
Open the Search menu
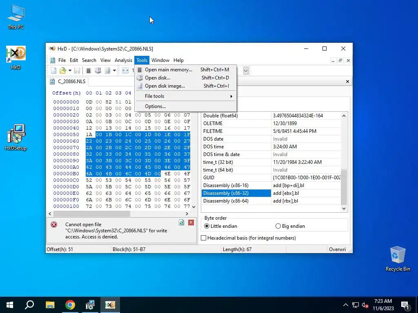(x=89, y=60)
